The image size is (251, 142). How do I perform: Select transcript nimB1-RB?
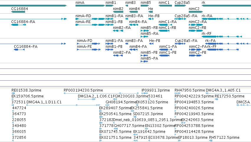point(110,25)
